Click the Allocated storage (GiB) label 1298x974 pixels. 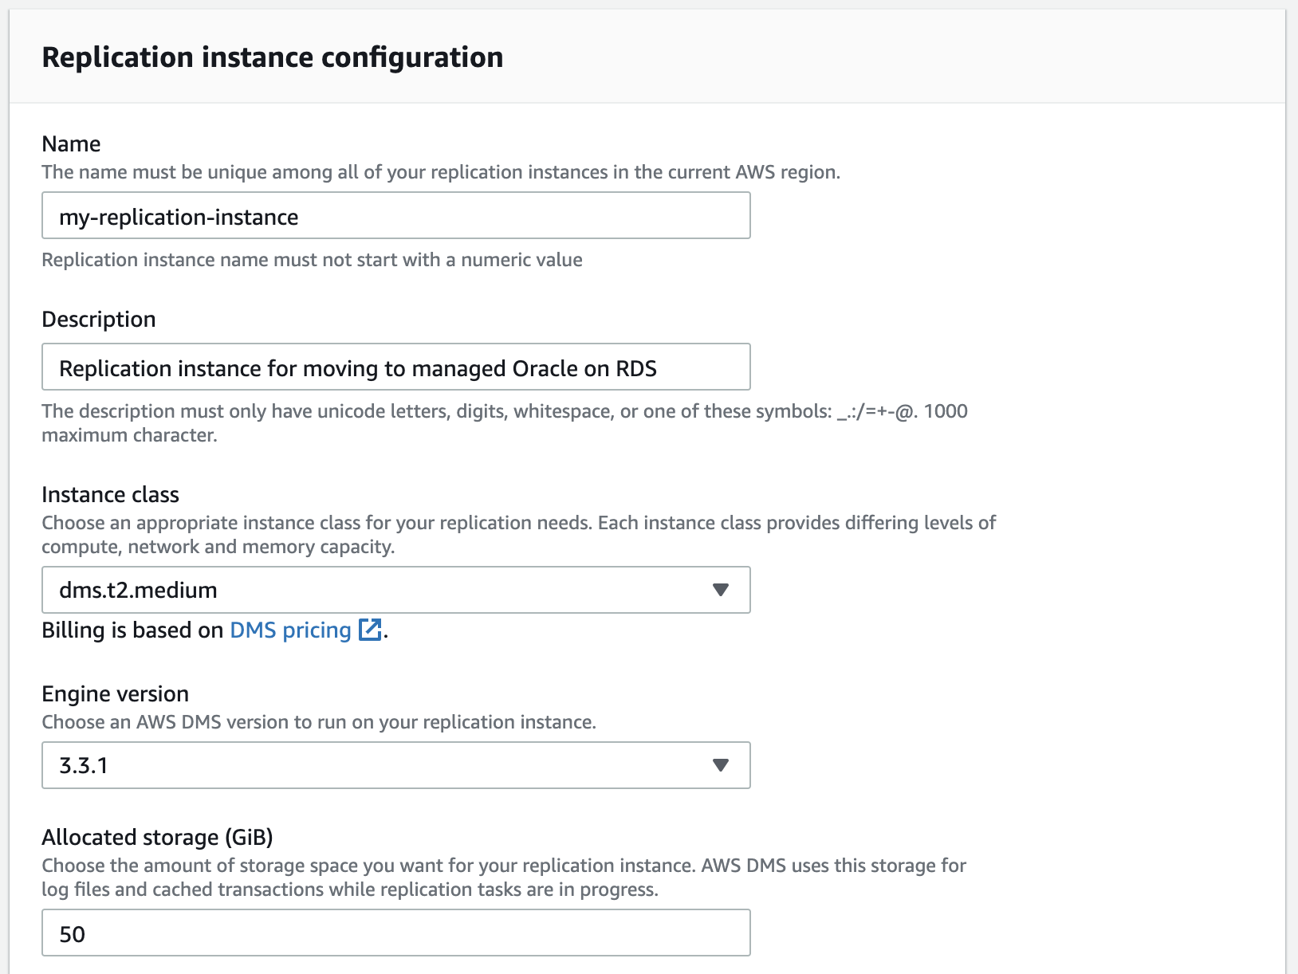tap(158, 837)
